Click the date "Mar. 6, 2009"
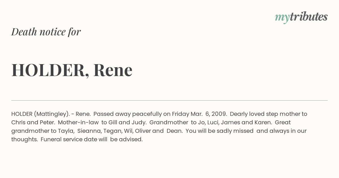Image resolution: width=339 pixels, height=178 pixels. tap(209, 114)
